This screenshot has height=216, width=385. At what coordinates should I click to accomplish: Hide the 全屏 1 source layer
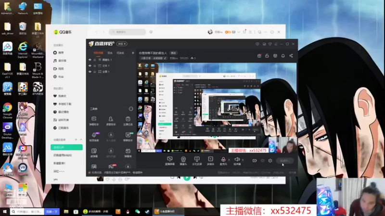coord(90,72)
